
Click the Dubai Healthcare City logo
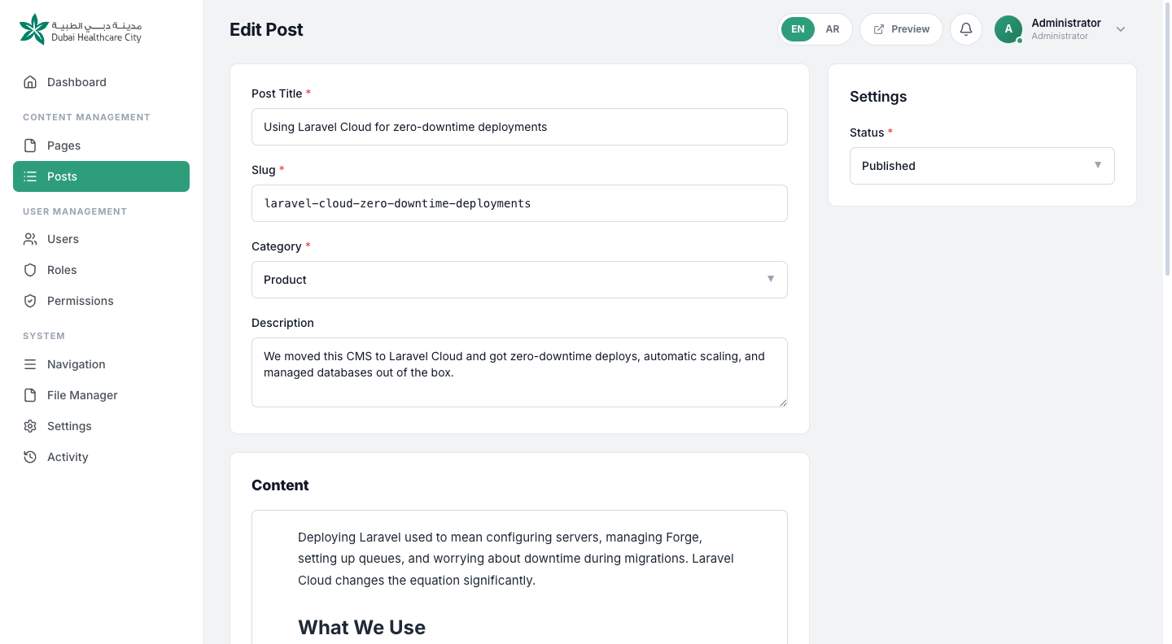(x=81, y=29)
